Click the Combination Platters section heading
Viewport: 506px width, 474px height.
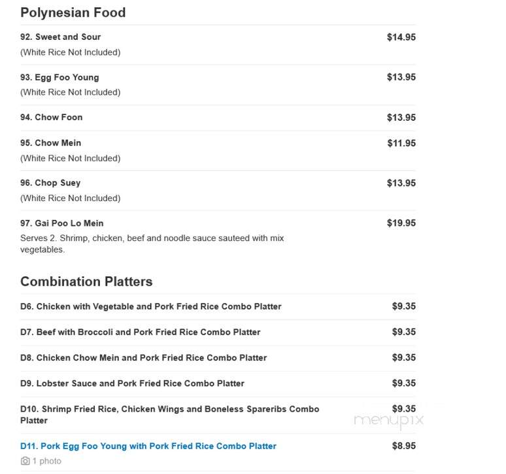(x=86, y=281)
